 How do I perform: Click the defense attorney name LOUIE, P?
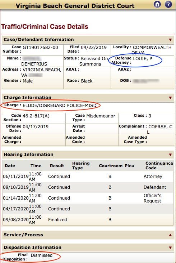click(143, 59)
